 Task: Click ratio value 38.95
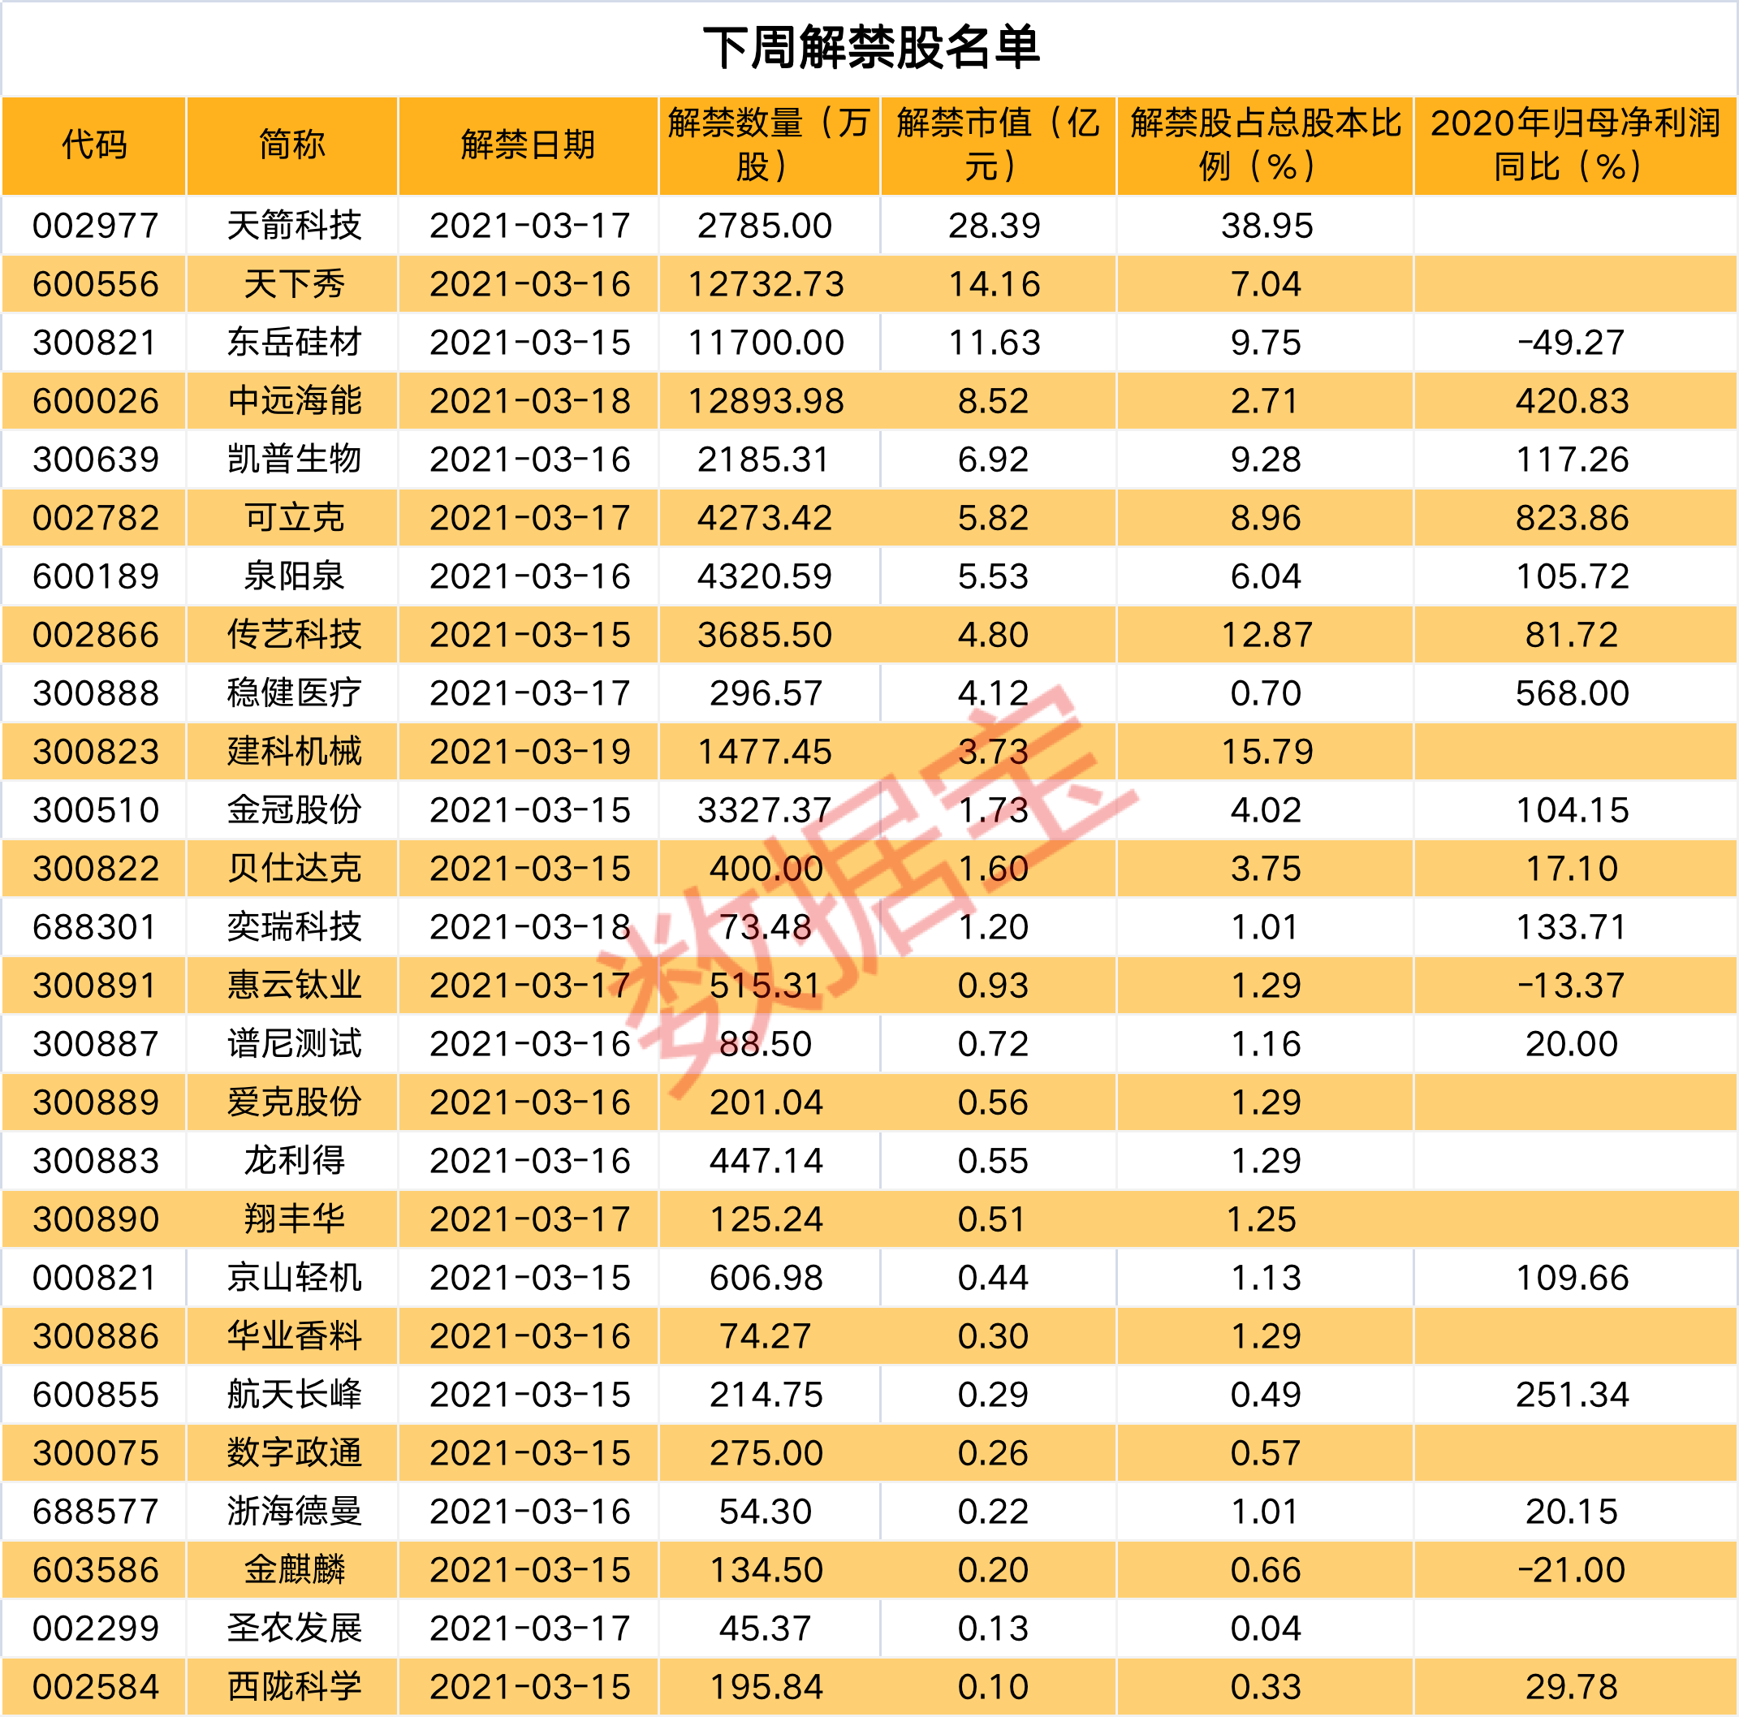(x=1266, y=225)
